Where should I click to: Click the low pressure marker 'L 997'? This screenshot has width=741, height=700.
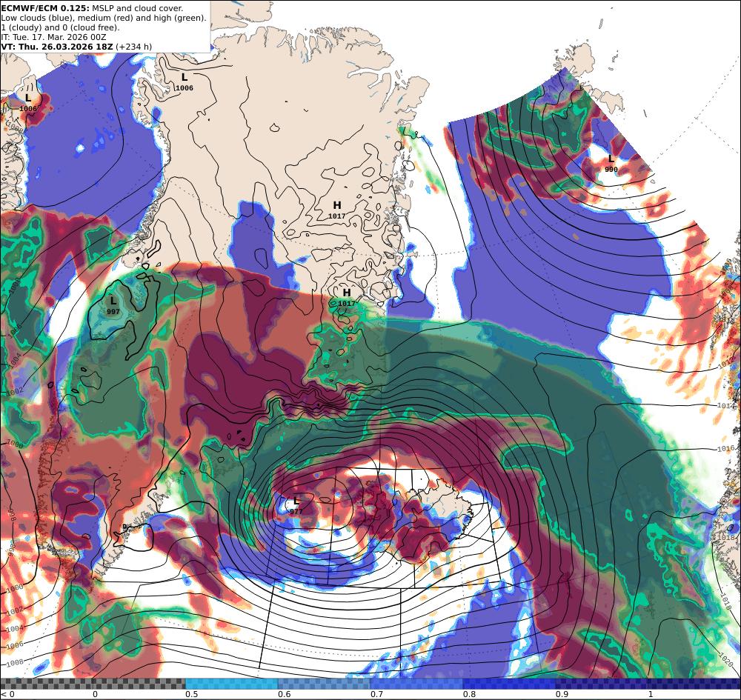coord(113,305)
